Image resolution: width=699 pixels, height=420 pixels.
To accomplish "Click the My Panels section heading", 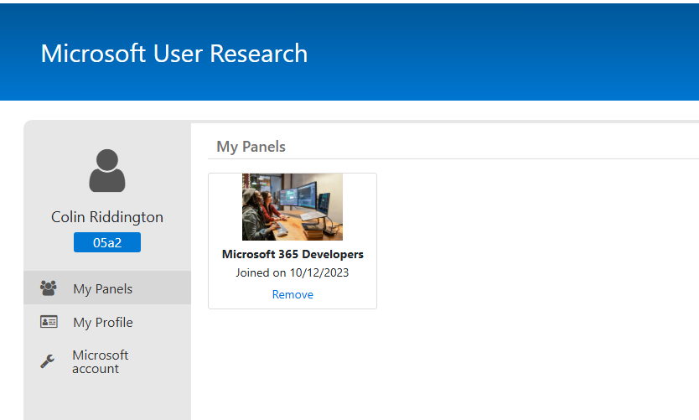I will click(251, 147).
